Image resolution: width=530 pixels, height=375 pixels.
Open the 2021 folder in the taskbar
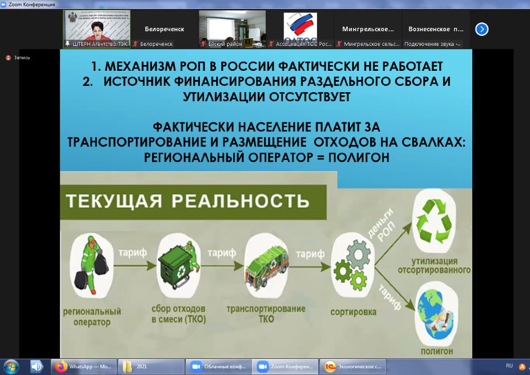151,367
